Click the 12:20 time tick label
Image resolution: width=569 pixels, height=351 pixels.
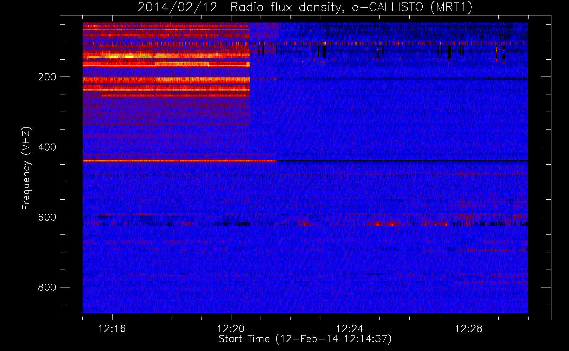(231, 329)
